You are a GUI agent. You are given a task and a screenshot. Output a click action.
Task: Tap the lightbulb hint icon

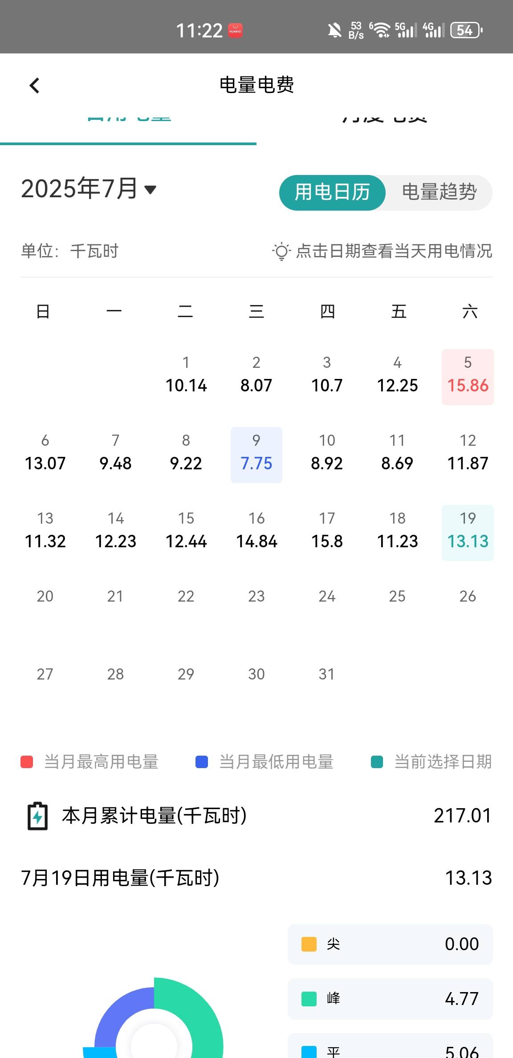pos(281,252)
